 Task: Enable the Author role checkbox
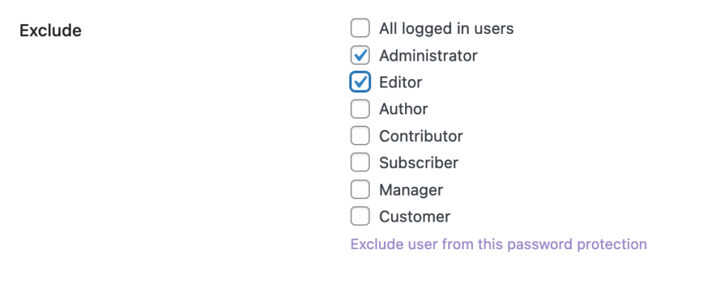360,109
